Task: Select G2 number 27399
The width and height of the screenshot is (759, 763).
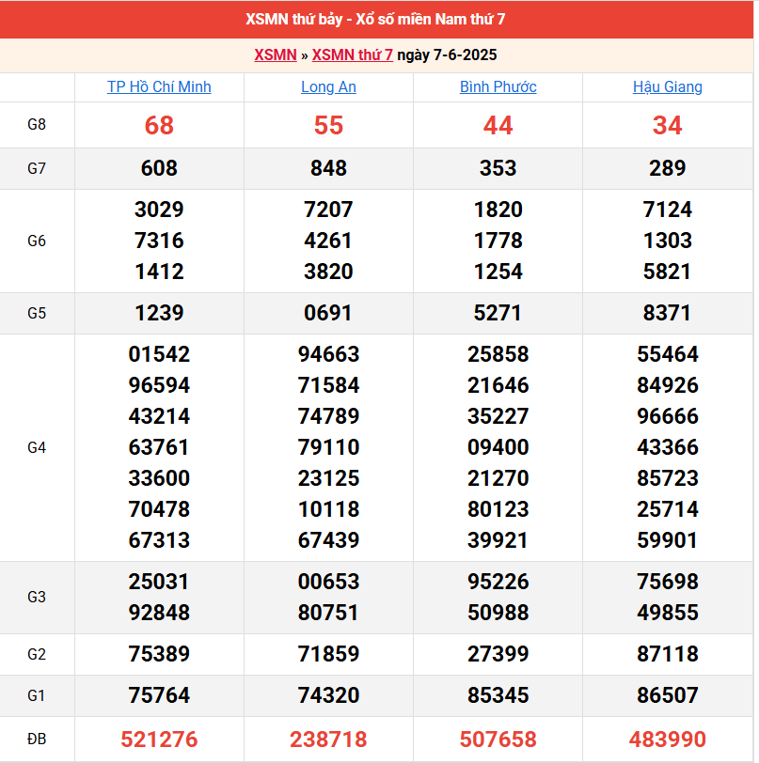Action: click(498, 654)
